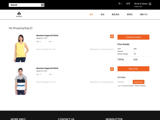The width and height of the screenshot is (160, 120).
Task: Click second item's Mountain Hopper(XS R034) title
Action: (47, 68)
